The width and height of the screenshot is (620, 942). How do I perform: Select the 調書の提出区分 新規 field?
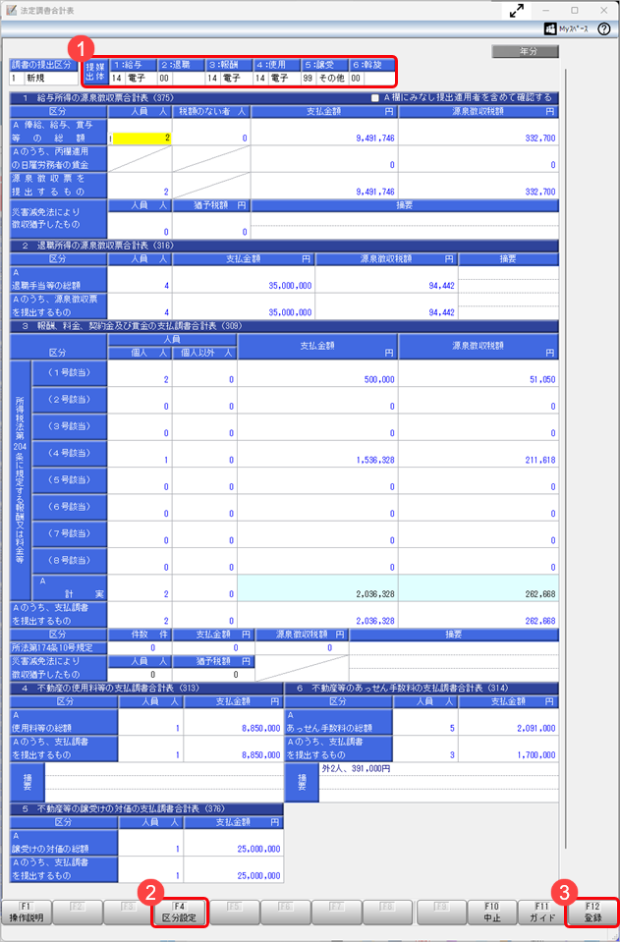(44, 79)
